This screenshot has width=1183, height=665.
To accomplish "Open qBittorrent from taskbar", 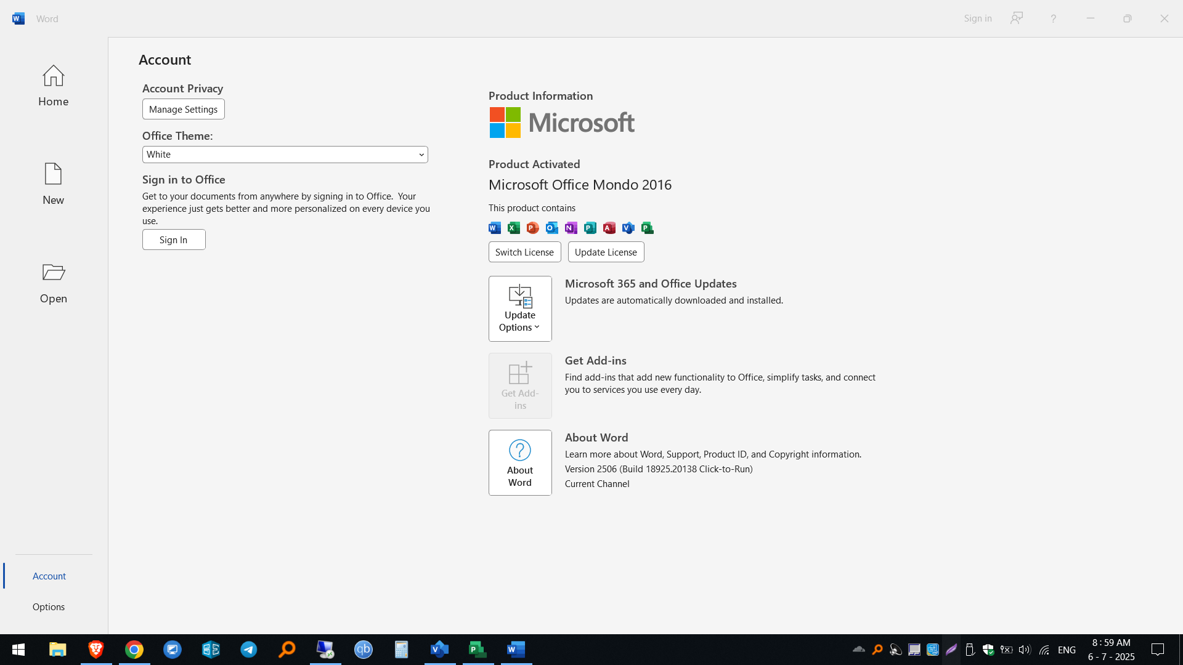I will [364, 650].
